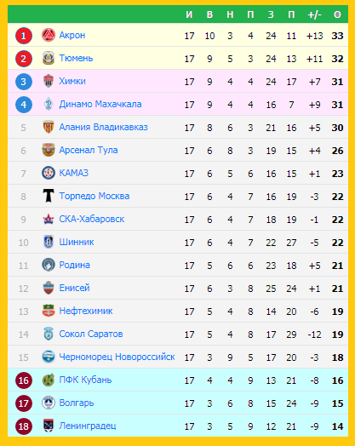Click the red position 1 badge
The height and width of the screenshot is (446, 355).
click(x=24, y=36)
